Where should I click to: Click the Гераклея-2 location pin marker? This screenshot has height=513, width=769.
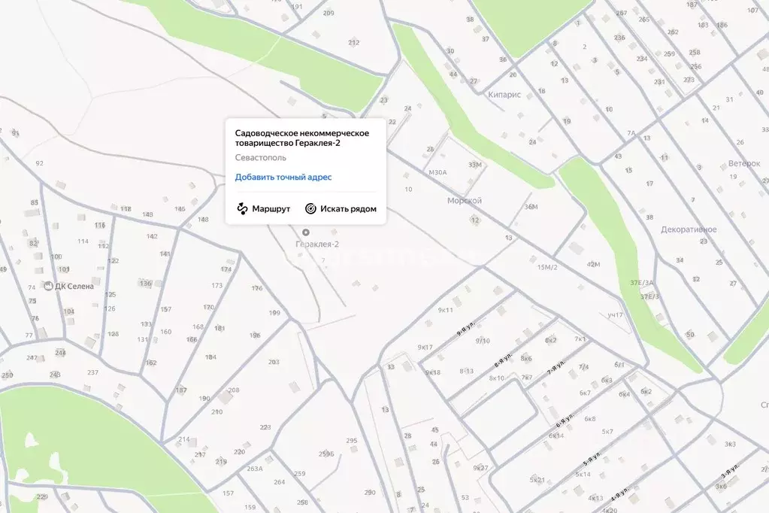(306, 232)
